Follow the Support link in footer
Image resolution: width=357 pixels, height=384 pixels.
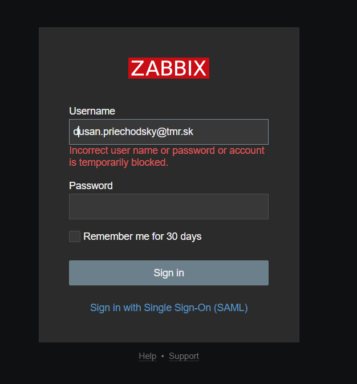tap(184, 356)
